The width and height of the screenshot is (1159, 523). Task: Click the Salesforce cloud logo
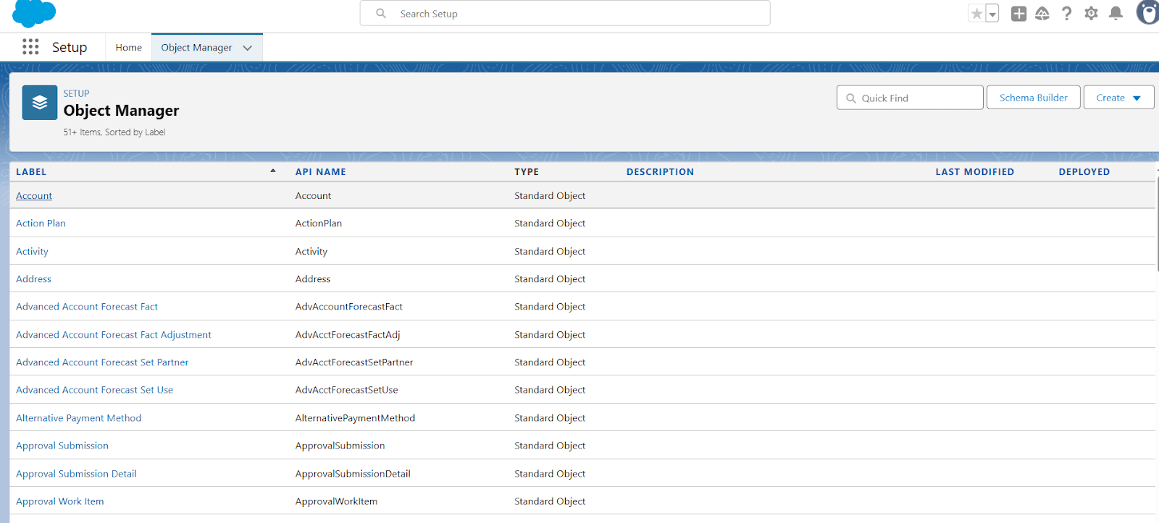point(34,13)
